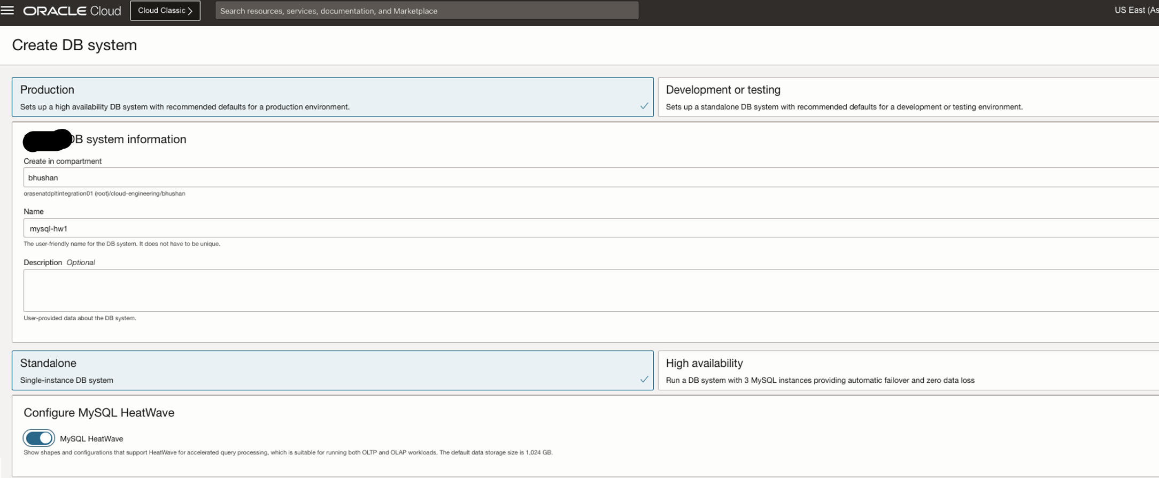Click the DB system information heading
1159x478 pixels.
(129, 139)
